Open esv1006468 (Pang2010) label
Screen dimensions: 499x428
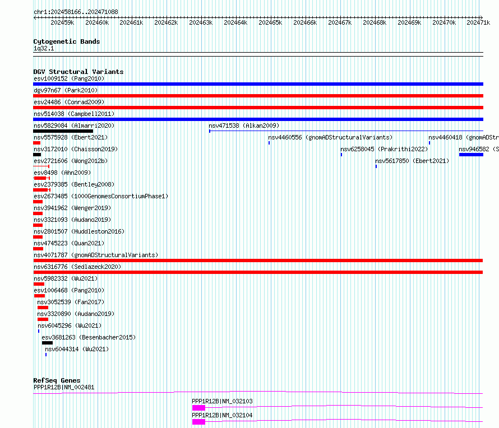[x=69, y=290]
